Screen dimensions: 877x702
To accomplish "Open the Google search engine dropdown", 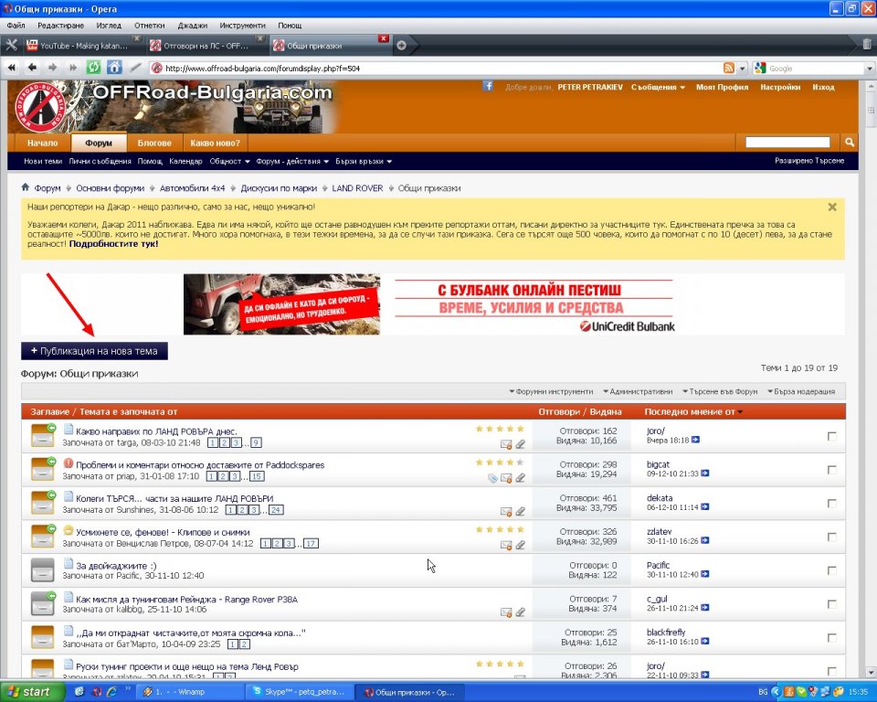I will click(x=869, y=69).
